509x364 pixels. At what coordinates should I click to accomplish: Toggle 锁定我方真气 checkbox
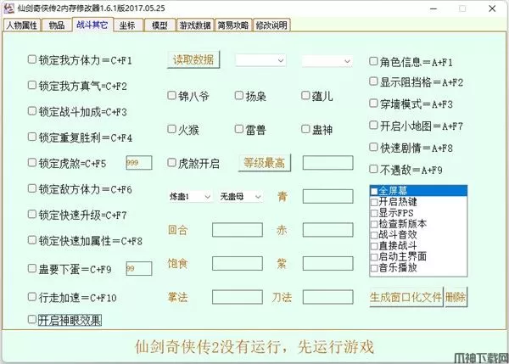(32, 86)
